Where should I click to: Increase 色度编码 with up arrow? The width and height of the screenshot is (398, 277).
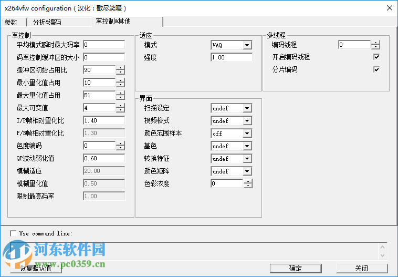pos(120,143)
